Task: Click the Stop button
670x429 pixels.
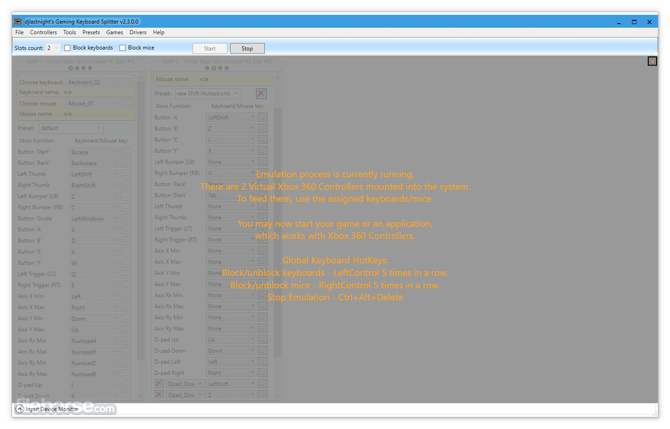Action: tap(247, 49)
